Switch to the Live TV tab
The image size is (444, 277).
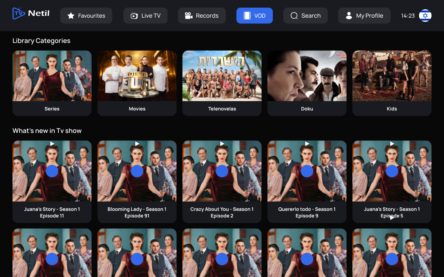(145, 16)
